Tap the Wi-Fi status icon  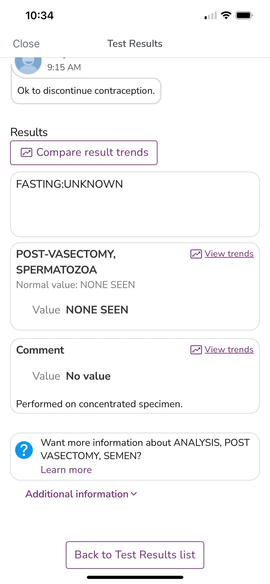[226, 15]
